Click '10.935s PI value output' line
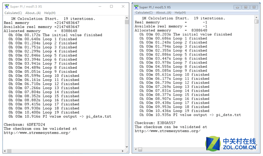Image resolution: width=263 pixels, height=156 pixels. [190, 115]
